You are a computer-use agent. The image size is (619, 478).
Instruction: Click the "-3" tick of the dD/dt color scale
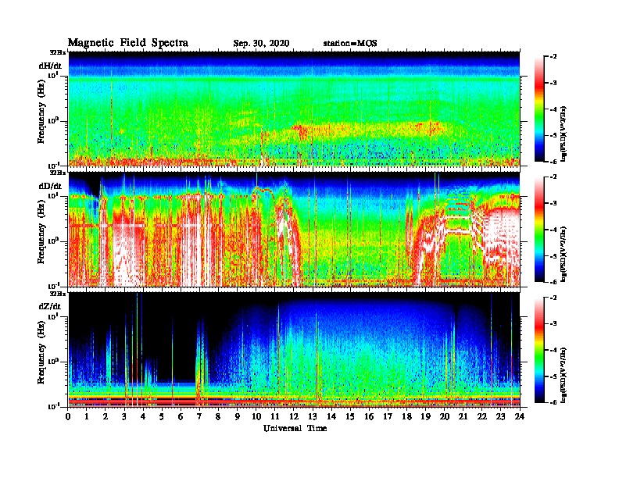click(x=553, y=203)
